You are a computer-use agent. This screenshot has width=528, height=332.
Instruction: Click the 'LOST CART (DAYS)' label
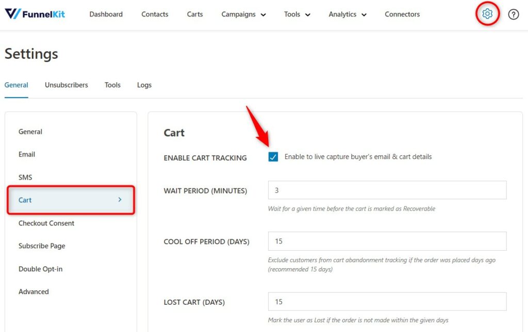point(194,302)
